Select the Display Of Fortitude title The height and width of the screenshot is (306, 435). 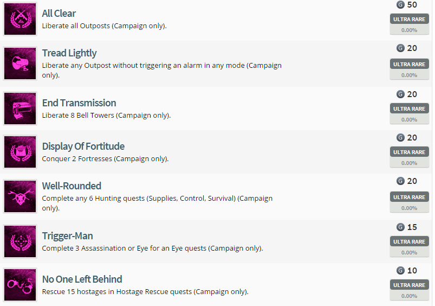(83, 146)
